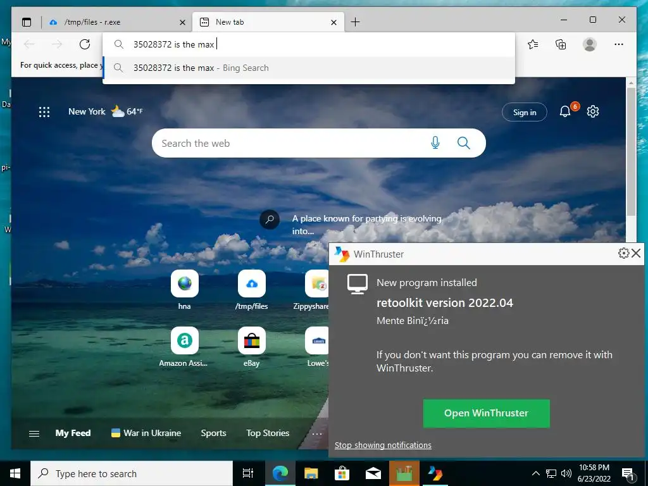Click the volume speaker tray icon

click(566, 473)
